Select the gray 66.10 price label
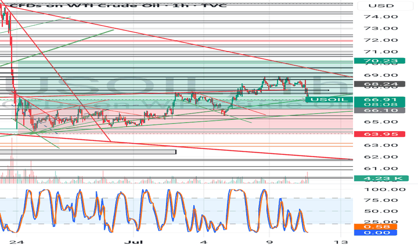 379,110
